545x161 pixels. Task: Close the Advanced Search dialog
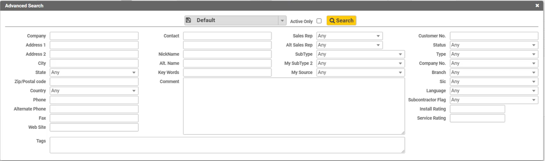tap(537, 5)
